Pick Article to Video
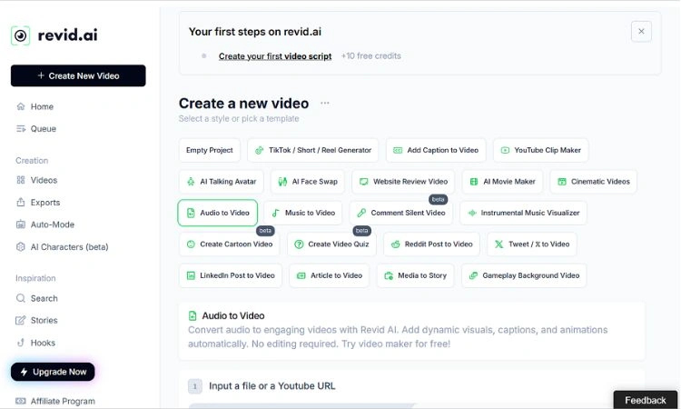 click(x=329, y=275)
